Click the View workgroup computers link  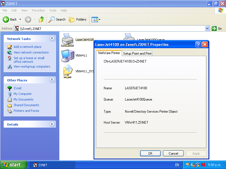(32, 66)
